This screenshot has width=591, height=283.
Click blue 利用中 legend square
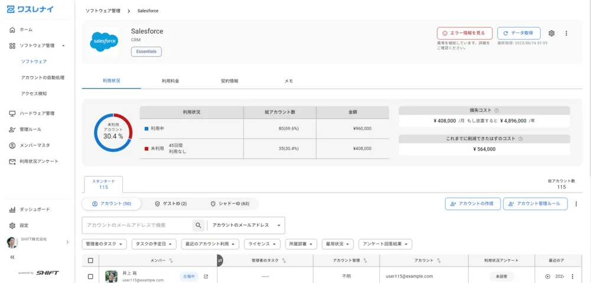[147, 128]
